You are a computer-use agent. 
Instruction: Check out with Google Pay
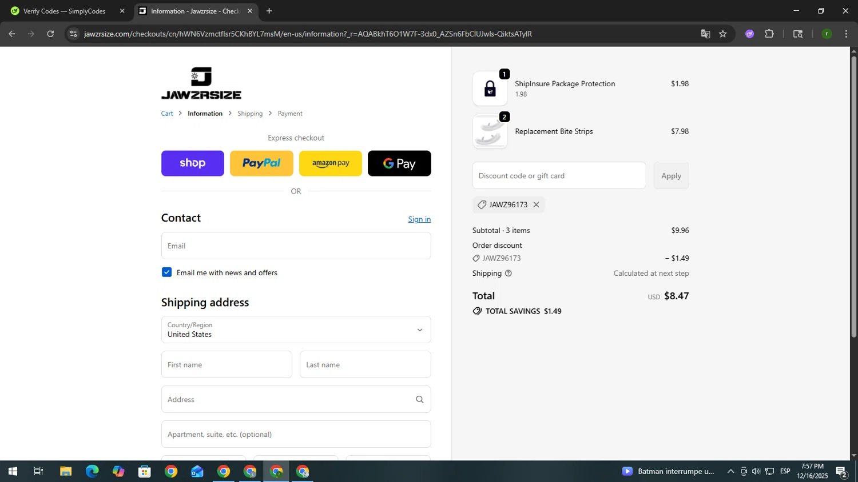399,163
